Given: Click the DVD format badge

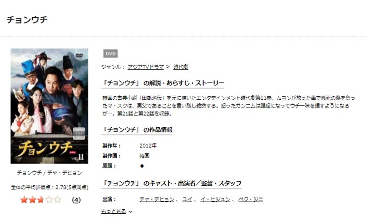Looking at the screenshot, I should (111, 53).
